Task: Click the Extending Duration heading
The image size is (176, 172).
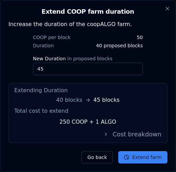Action: [x=41, y=90]
